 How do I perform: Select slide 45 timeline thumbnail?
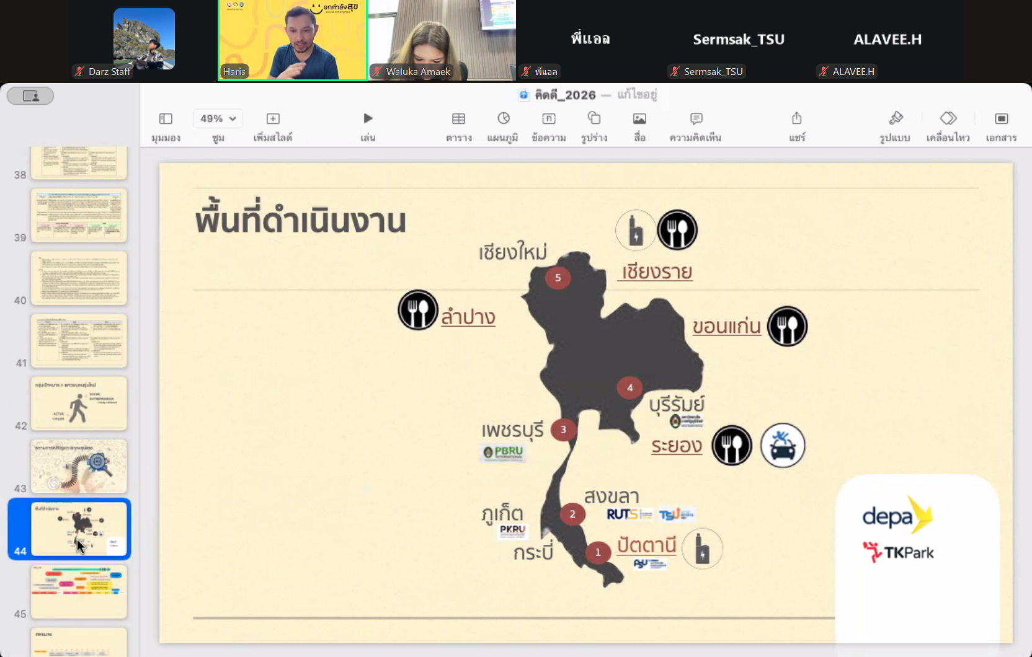point(79,591)
